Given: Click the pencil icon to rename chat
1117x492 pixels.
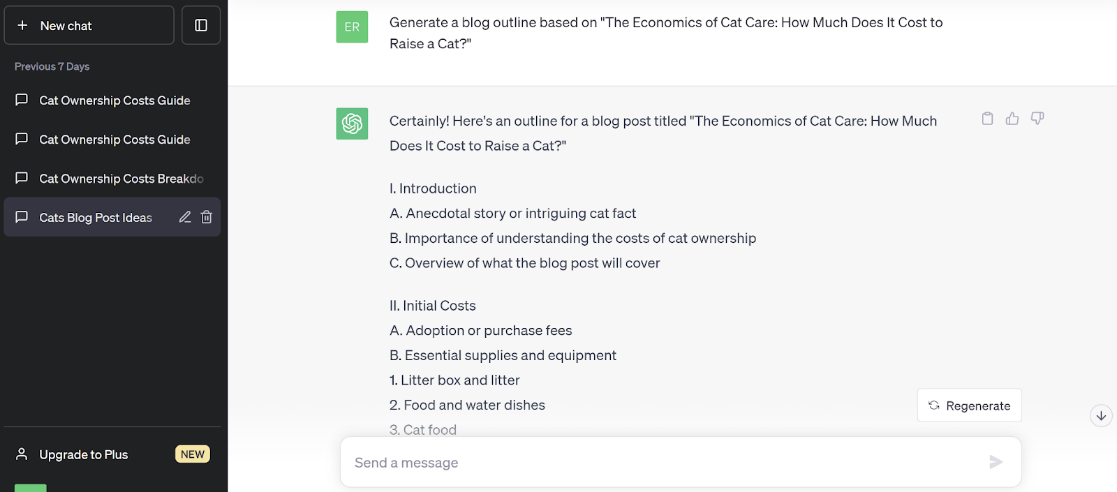Looking at the screenshot, I should click(x=185, y=217).
